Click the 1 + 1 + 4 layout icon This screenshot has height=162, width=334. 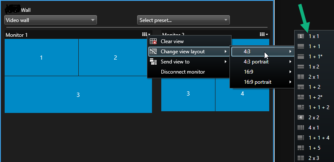click(301, 138)
